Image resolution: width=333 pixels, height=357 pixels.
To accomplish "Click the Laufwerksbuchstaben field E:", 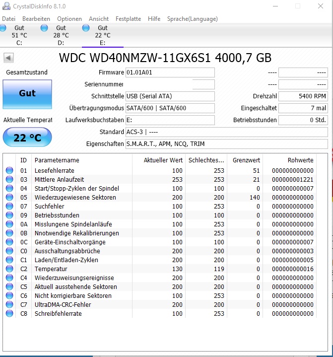I will coord(170,120).
